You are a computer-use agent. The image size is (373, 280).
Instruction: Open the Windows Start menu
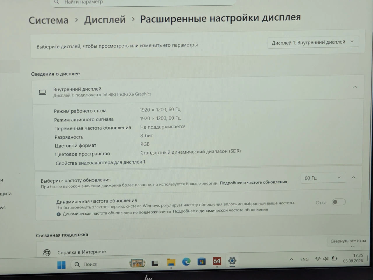[61, 265]
